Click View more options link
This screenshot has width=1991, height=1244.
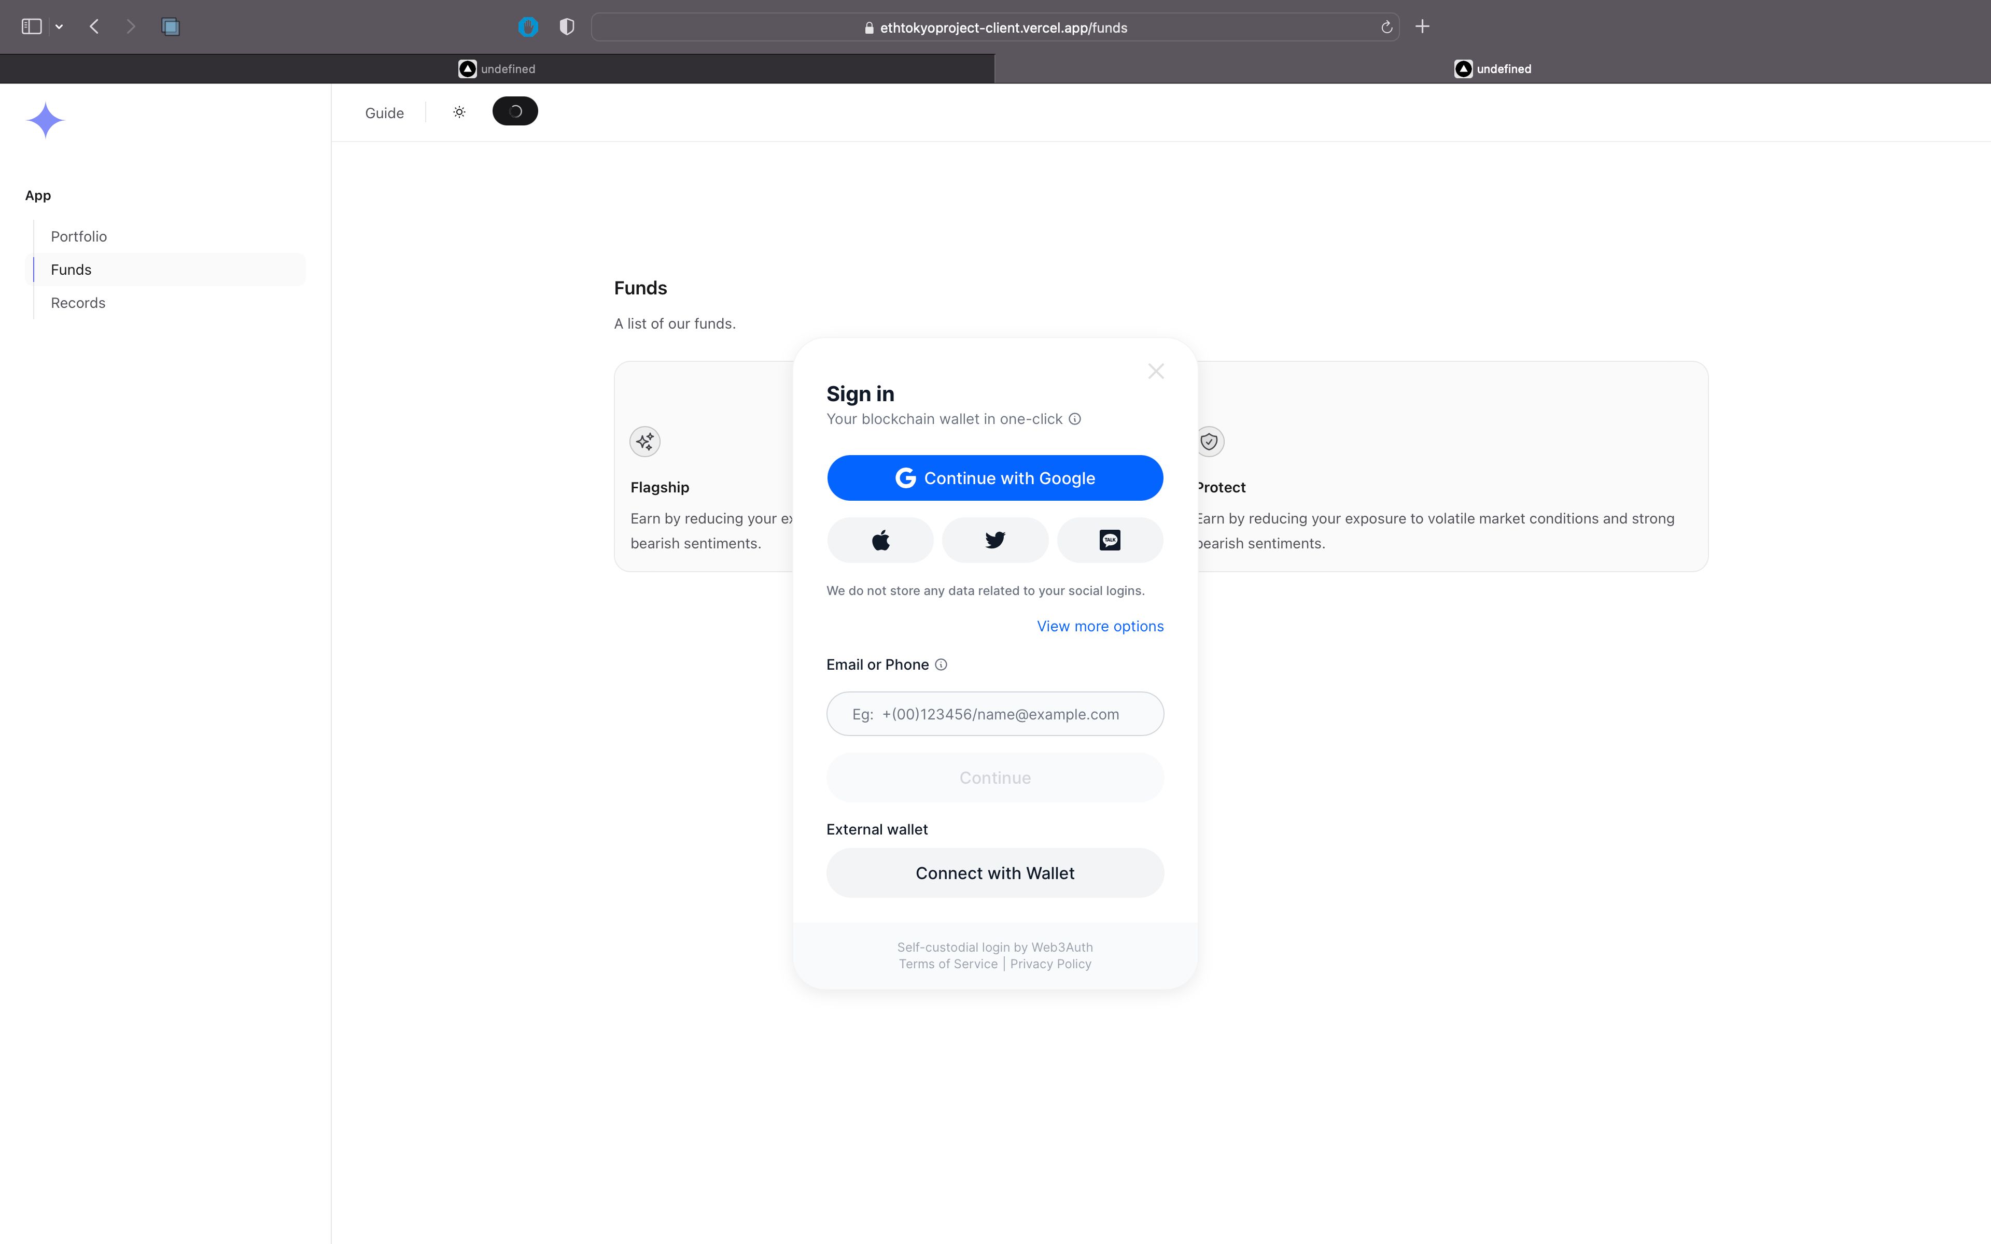(x=1100, y=626)
